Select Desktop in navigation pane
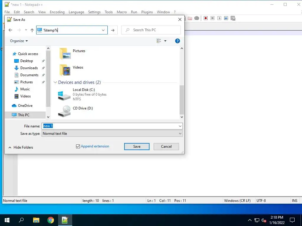The image size is (302, 226). coord(24,61)
